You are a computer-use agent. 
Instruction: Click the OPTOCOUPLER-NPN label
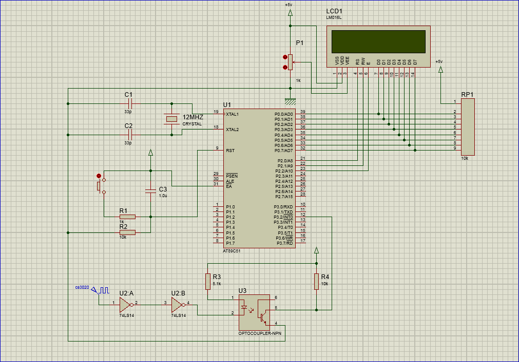[260, 333]
